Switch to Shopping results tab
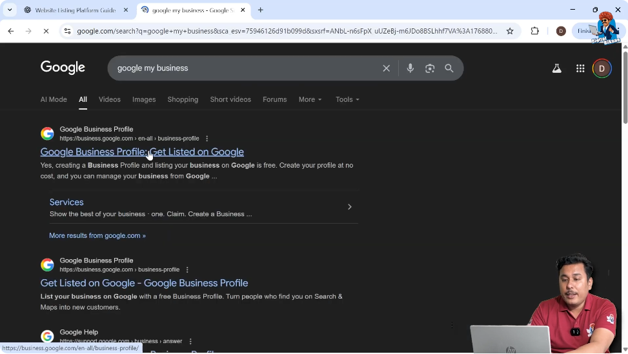The height and width of the screenshot is (354, 628). tap(183, 99)
